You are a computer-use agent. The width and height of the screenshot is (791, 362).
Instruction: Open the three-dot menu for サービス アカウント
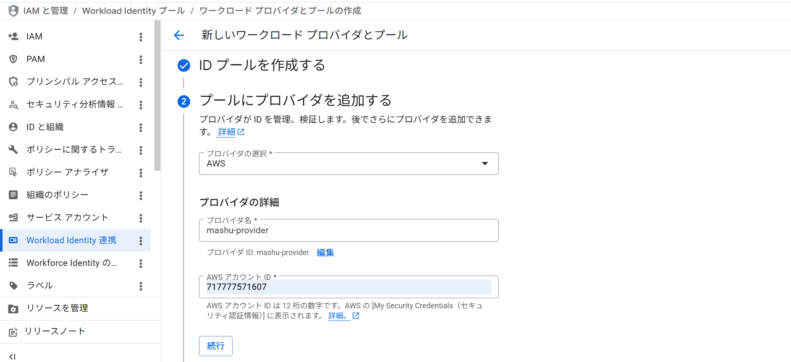tap(141, 218)
